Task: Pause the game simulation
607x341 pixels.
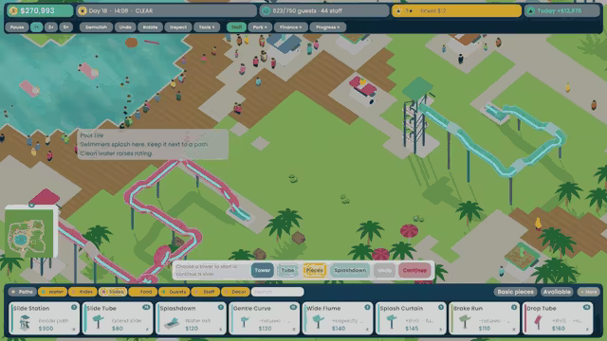Action: (17, 27)
